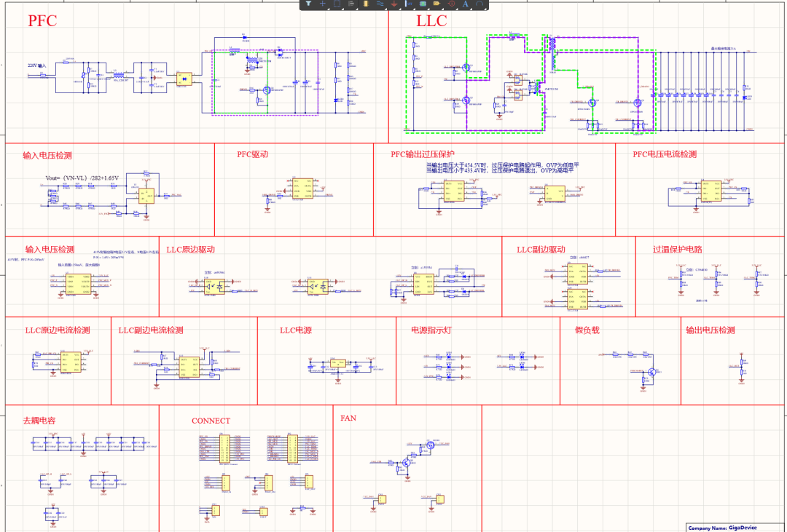
Task: Click the red power port arrow icon
Action: [x=394, y=4]
